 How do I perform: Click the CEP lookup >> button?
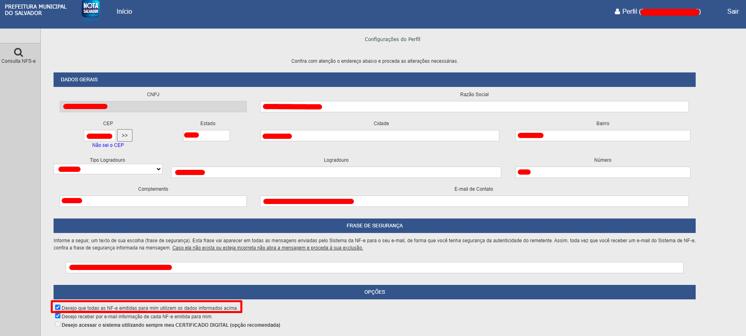click(125, 135)
